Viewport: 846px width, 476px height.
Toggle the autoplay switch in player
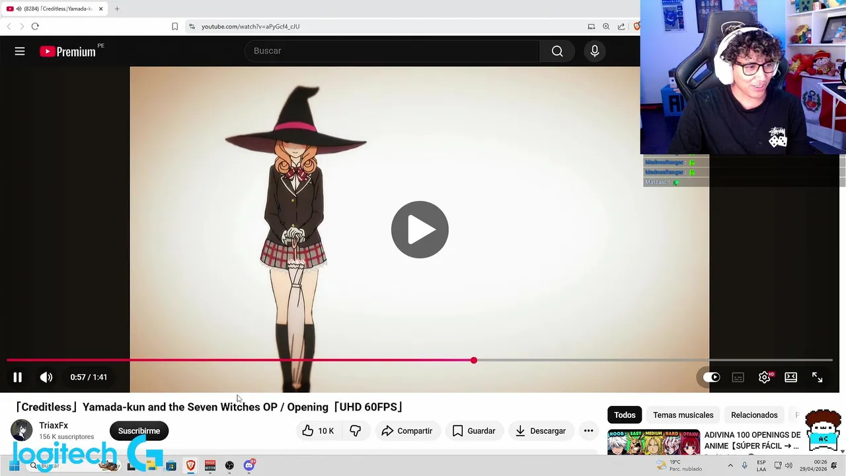[711, 377]
